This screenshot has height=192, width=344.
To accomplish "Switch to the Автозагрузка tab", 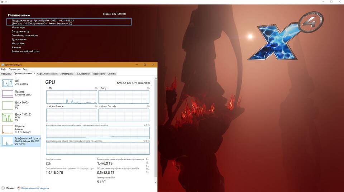I will 67,74.
